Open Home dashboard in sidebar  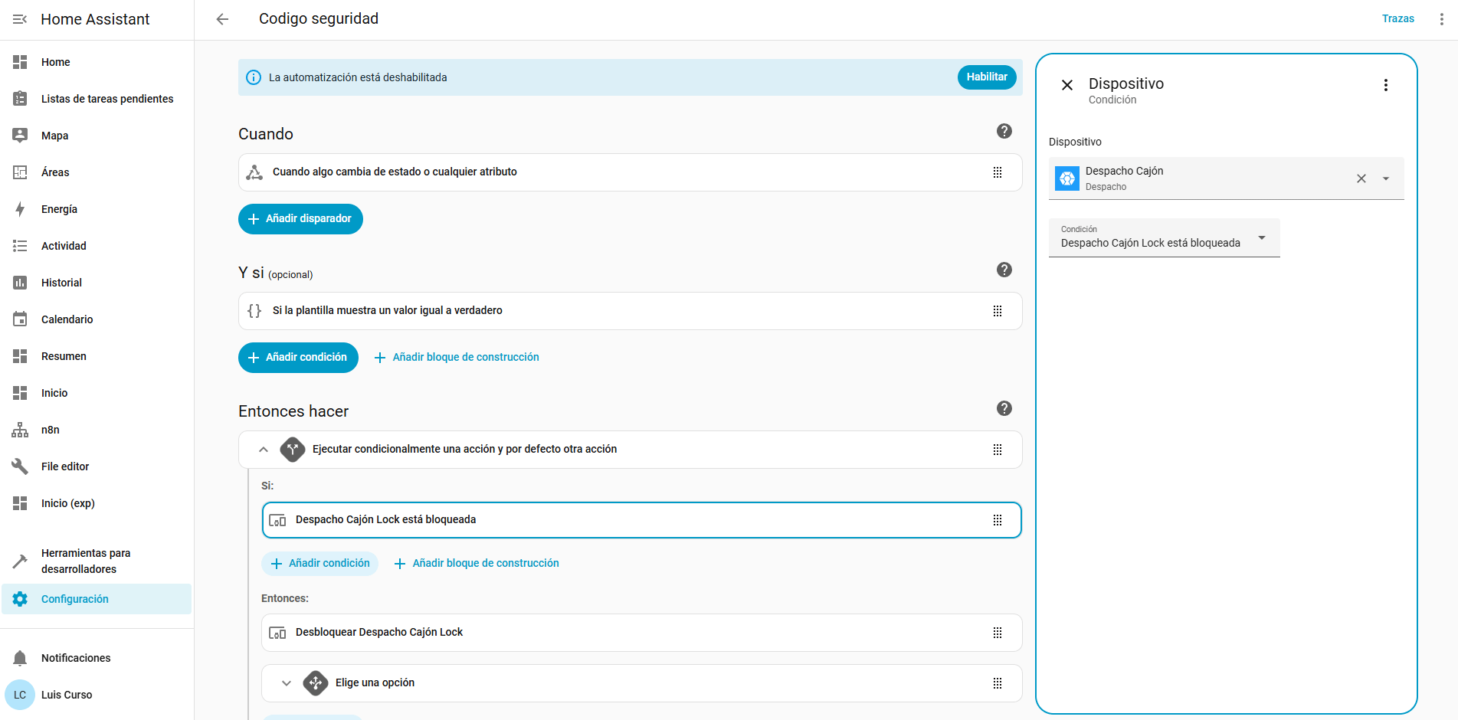click(97, 62)
